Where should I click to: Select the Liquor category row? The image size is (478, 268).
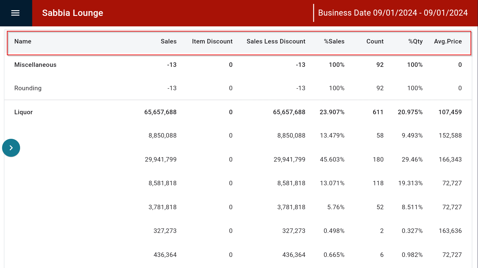click(23, 112)
